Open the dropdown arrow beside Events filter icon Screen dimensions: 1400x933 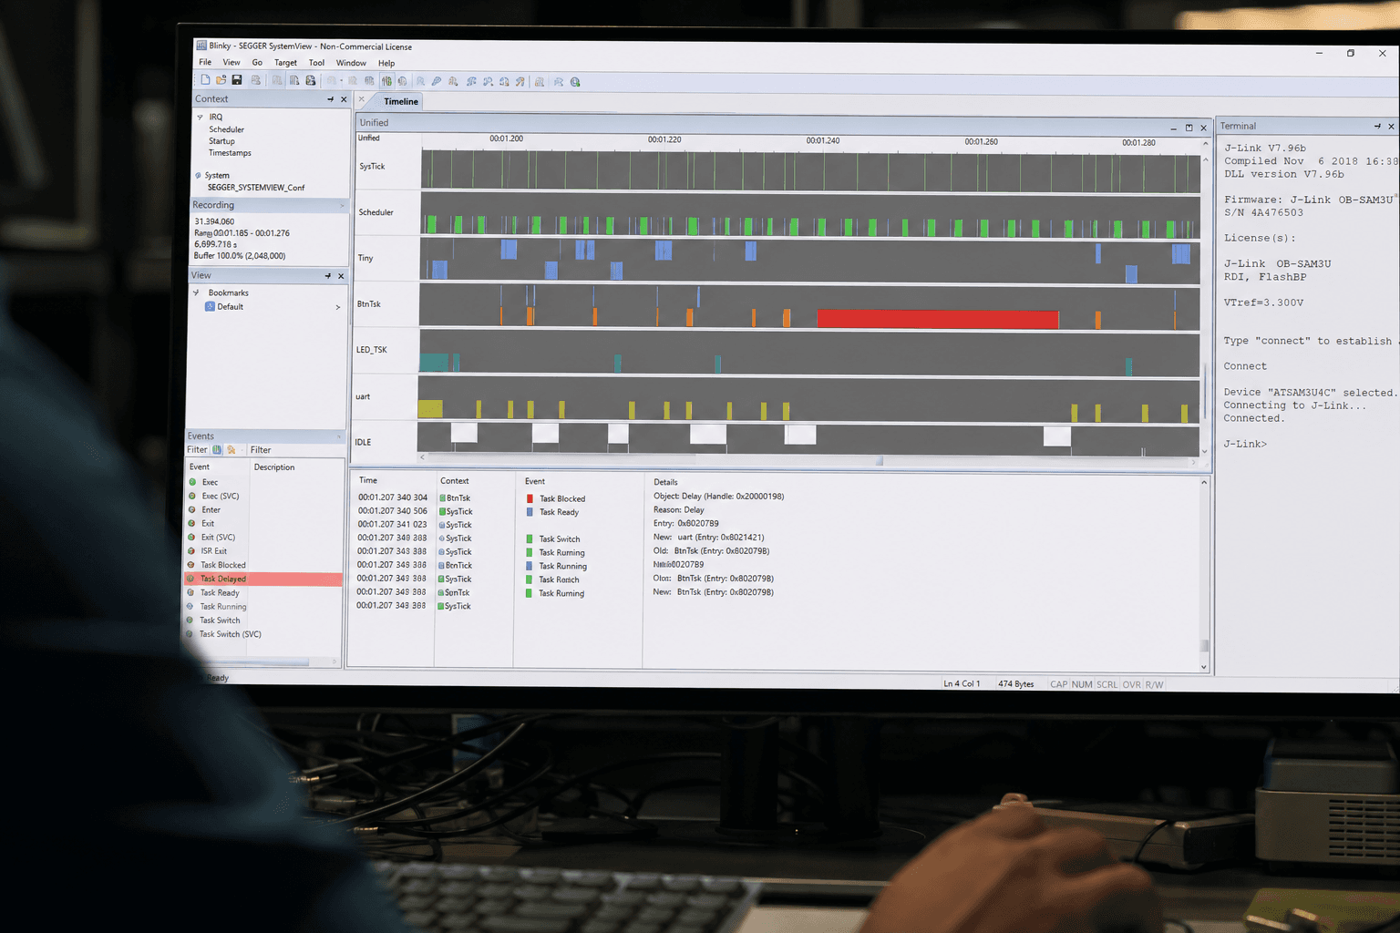coord(242,450)
